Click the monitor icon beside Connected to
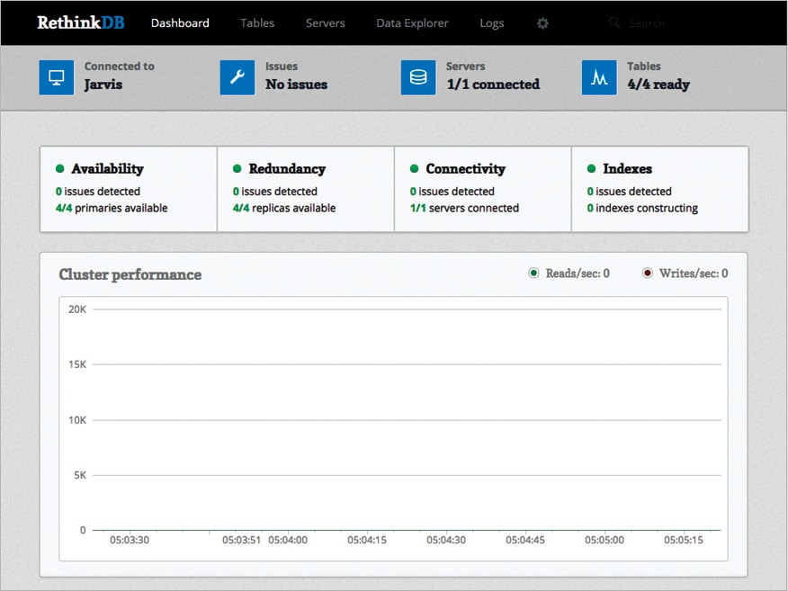This screenshot has height=591, width=788. coord(57,77)
